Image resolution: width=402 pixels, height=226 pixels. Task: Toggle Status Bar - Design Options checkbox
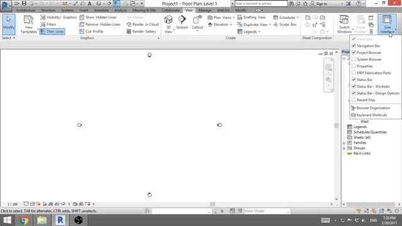(354, 93)
